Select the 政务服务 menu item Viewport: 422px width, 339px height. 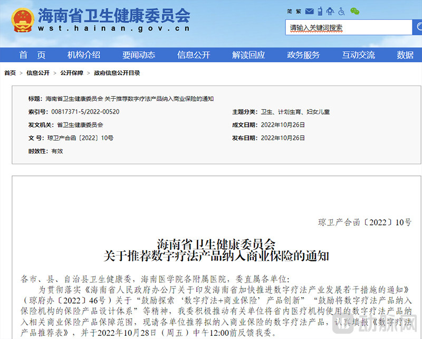point(303,55)
